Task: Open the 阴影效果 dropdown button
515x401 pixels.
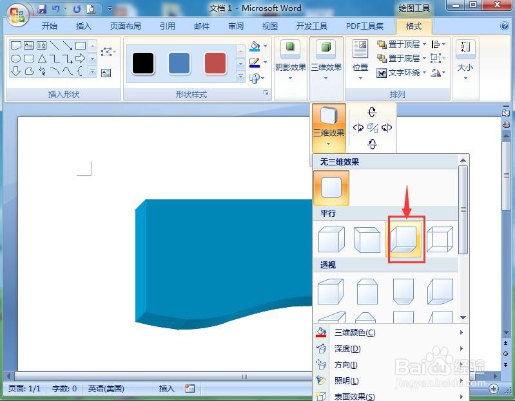Action: (290, 61)
